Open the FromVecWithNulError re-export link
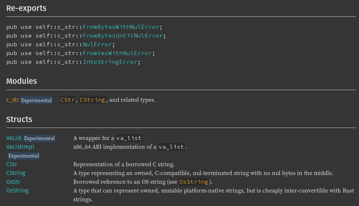The image size is (359, 206). click(117, 53)
